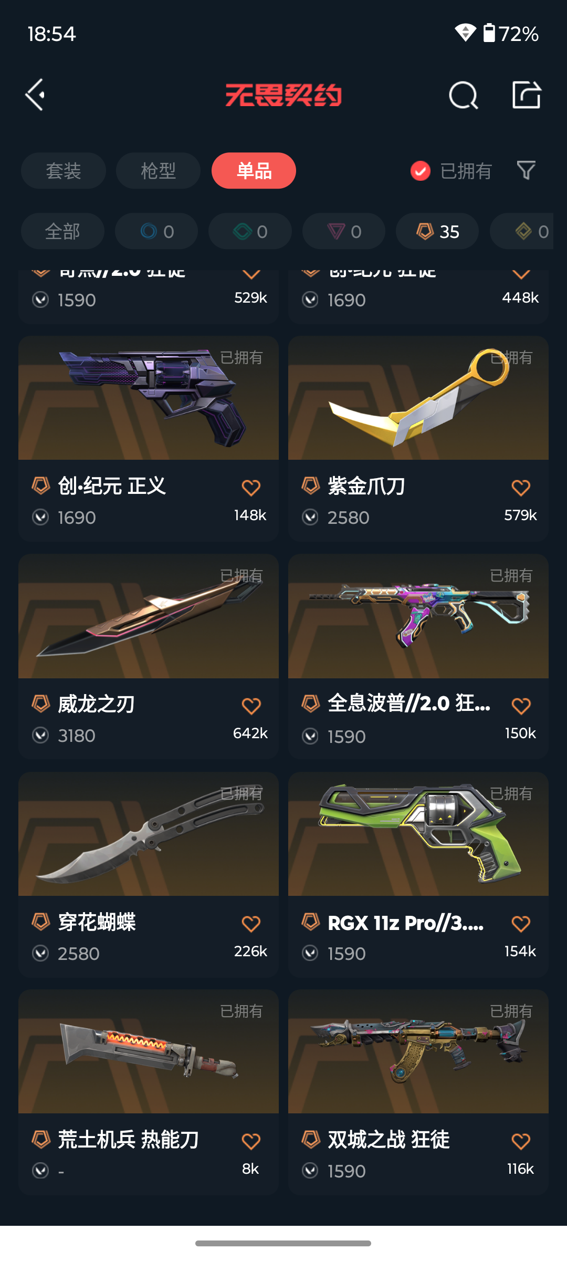567x1261 pixels.
Task: Tap the share icon in header
Action: [x=527, y=95]
